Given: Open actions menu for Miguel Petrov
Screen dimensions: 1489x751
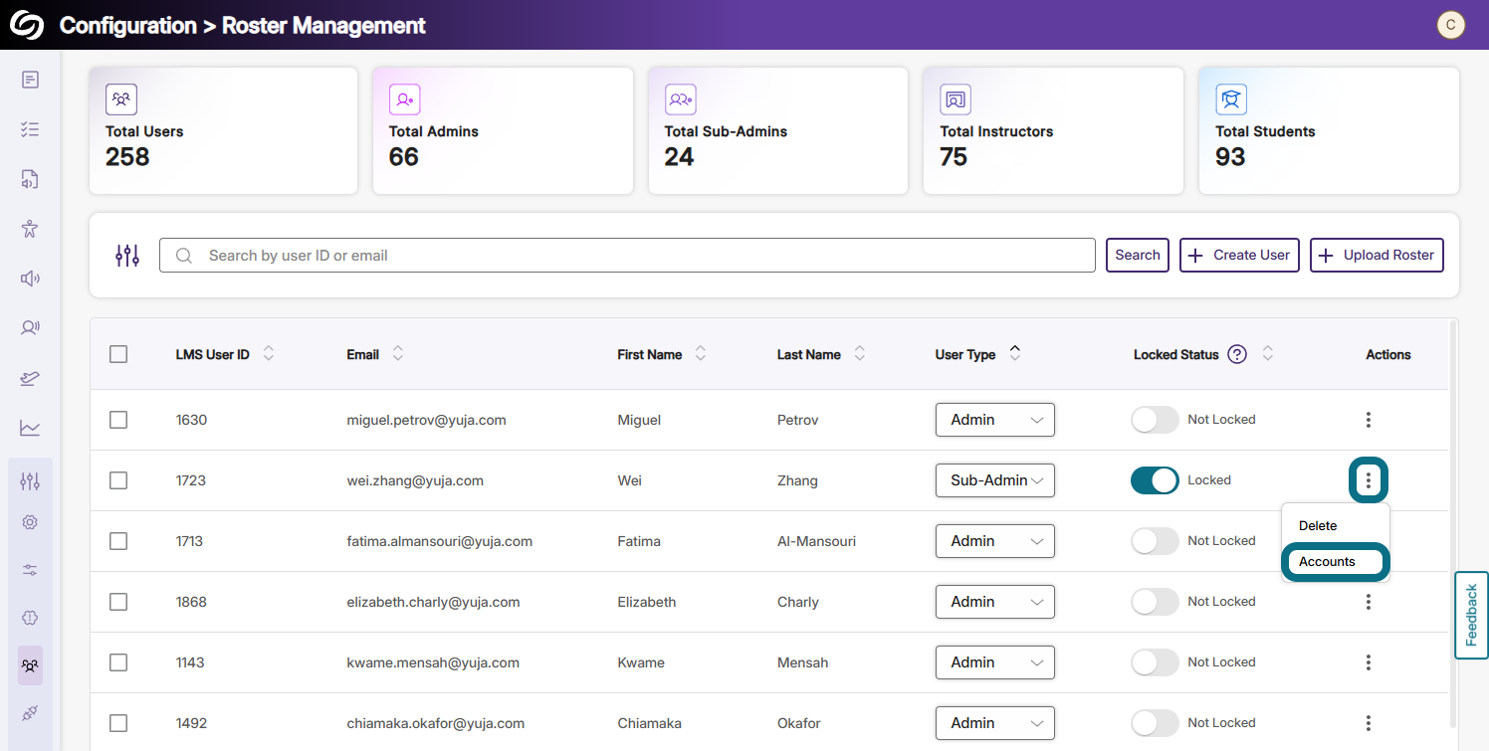Looking at the screenshot, I should tap(1369, 420).
